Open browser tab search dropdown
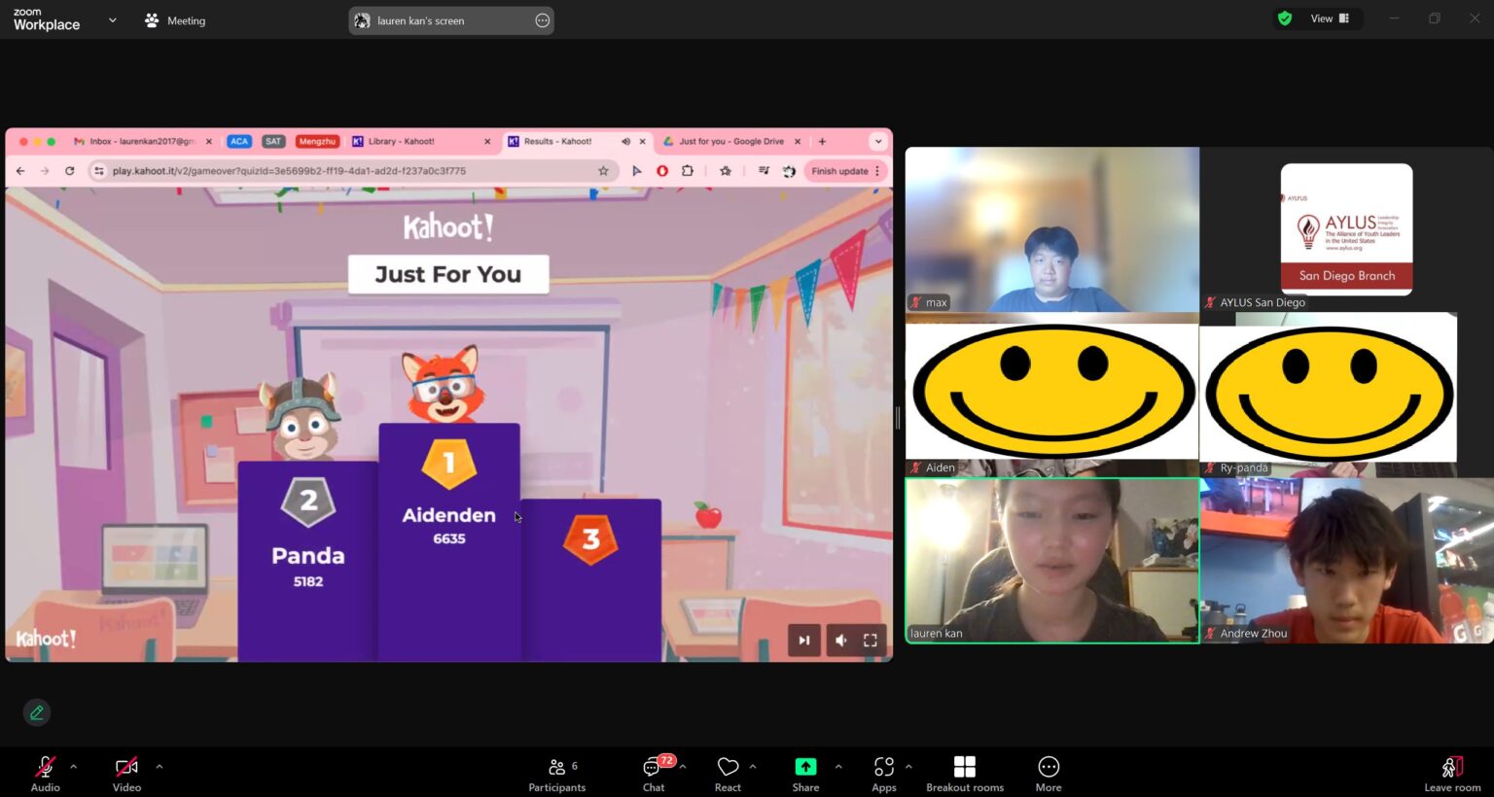1494x797 pixels. pyautogui.click(x=878, y=141)
